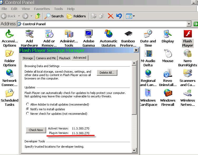Click the Move To toolbar icon

tap(94, 16)
